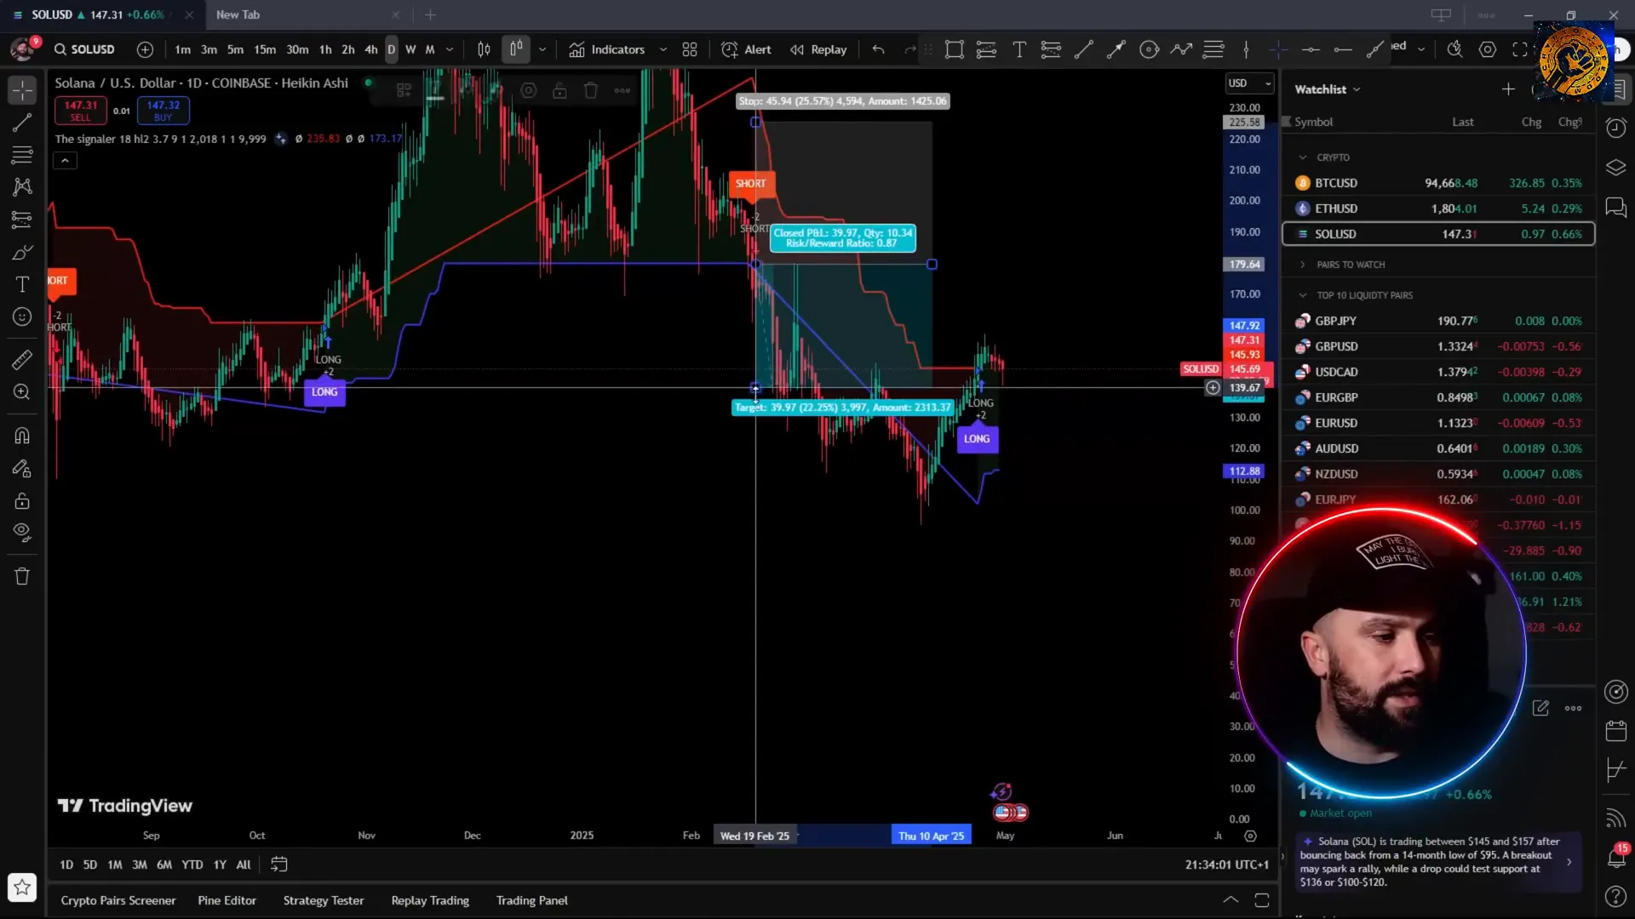Open the help center question icon
This screenshot has width=1635, height=919.
[1615, 897]
